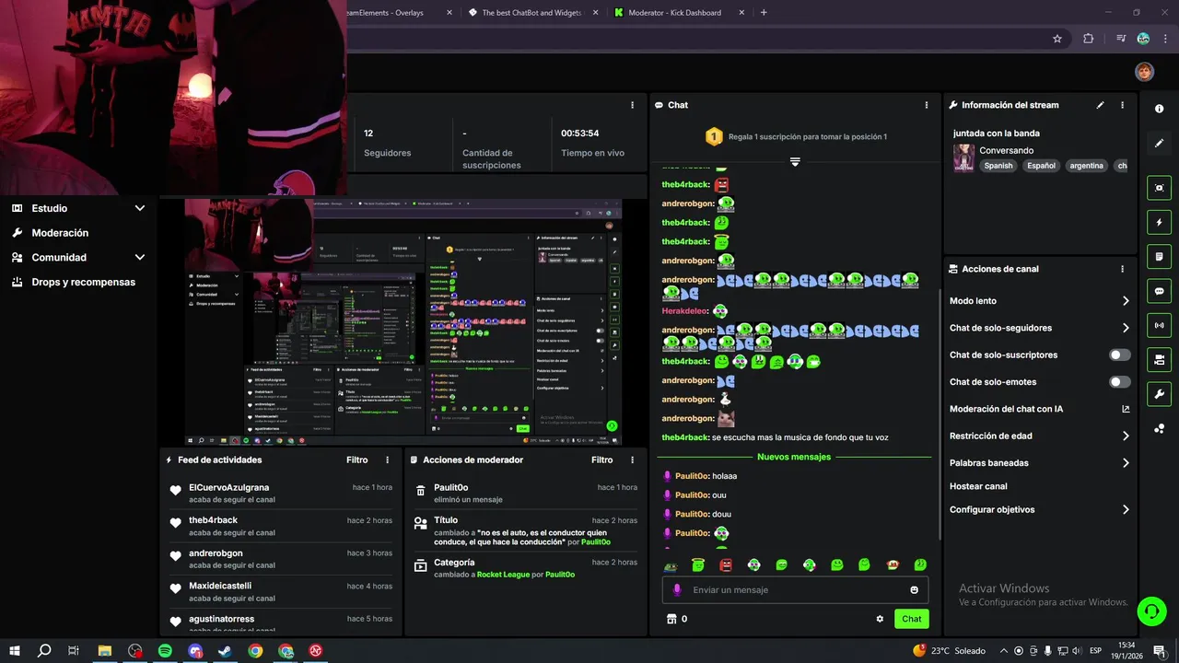Open Acciones de canal more options

coord(1122,269)
